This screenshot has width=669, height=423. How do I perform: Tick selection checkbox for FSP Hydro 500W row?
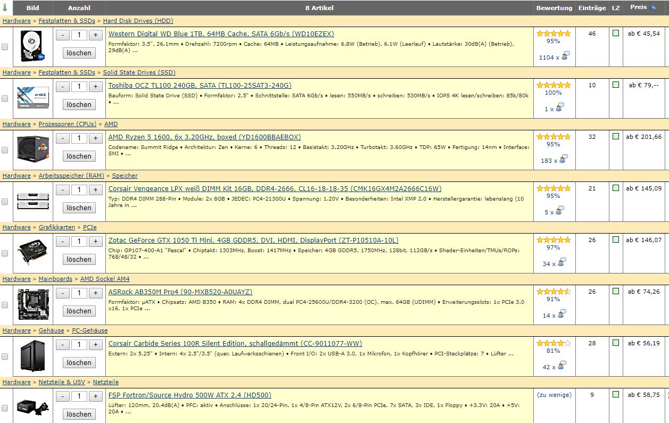[5, 408]
